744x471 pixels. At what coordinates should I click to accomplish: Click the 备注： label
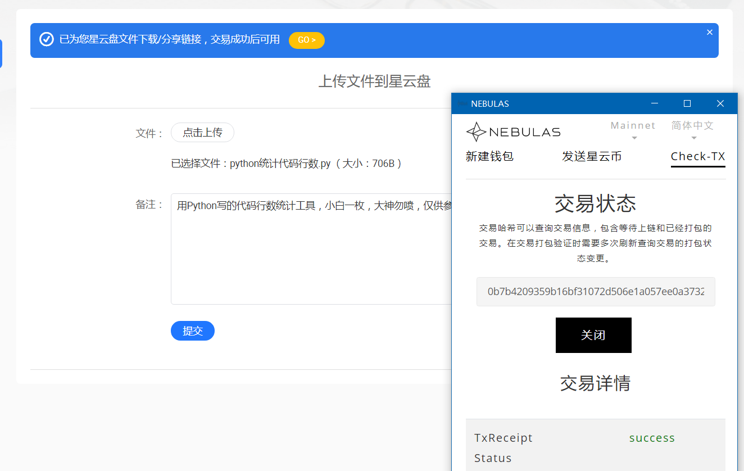coord(149,205)
